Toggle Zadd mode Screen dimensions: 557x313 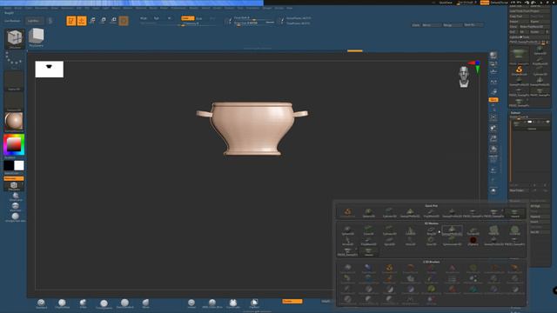tap(187, 18)
